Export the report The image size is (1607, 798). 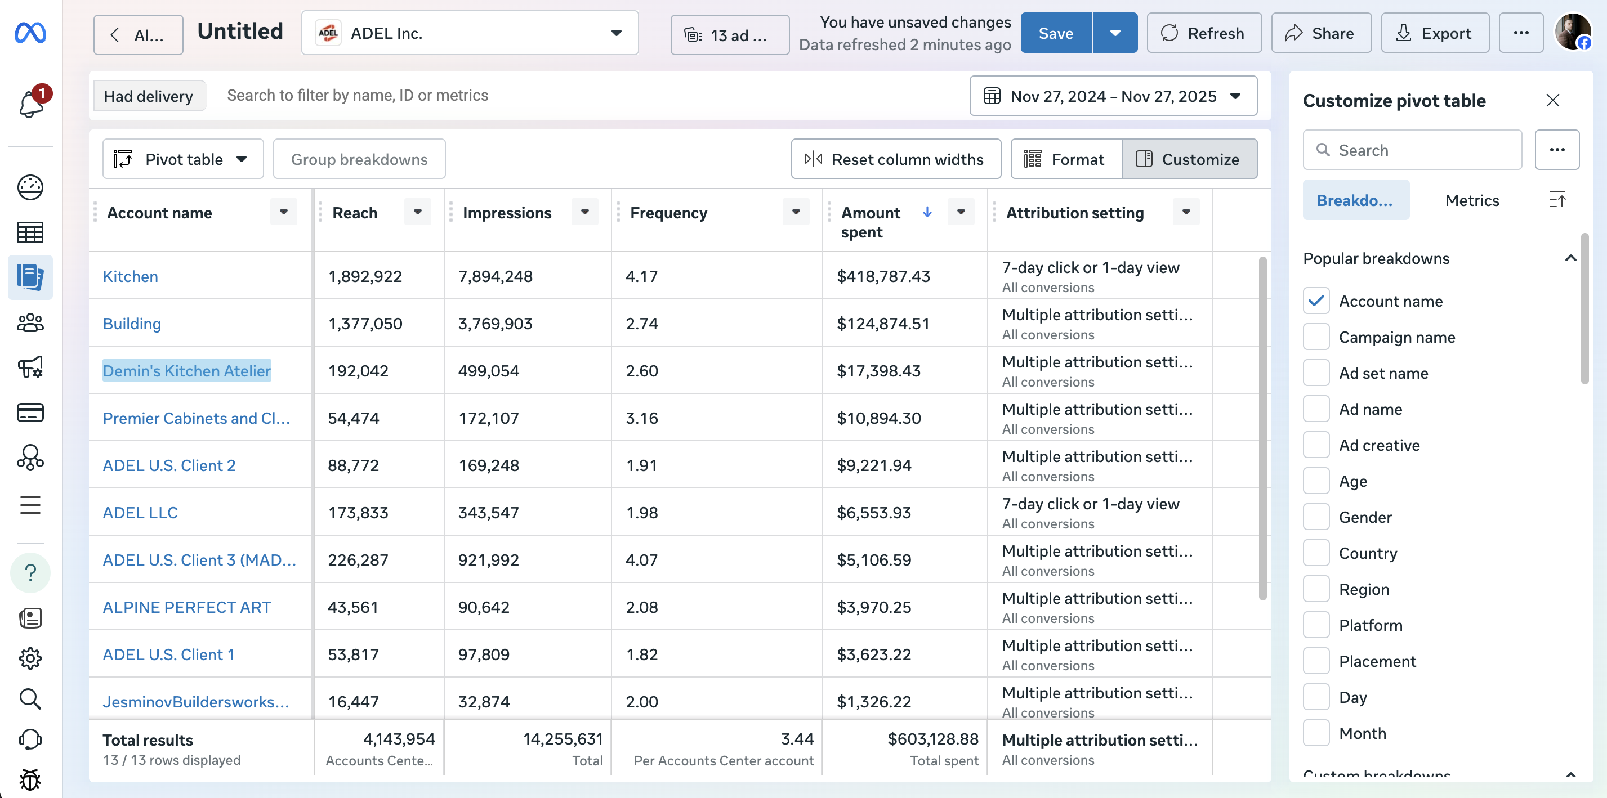1434,33
